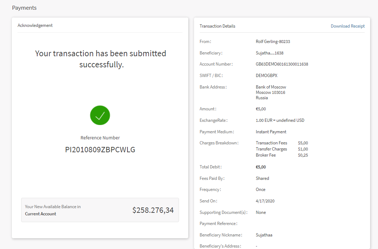378x249 pixels.
Task: Click the Transaction Details panel title
Action: pos(217,26)
